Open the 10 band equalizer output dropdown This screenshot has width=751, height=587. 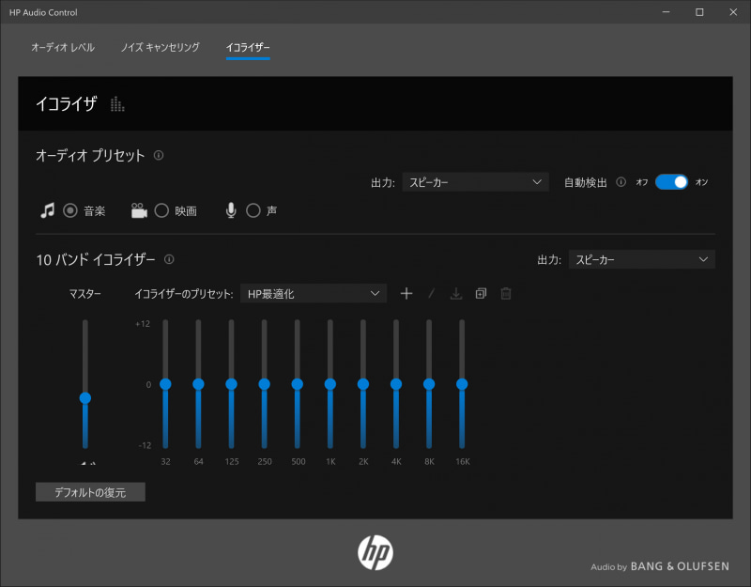[x=641, y=259]
